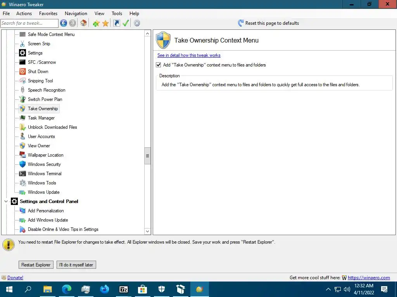The width and height of the screenshot is (397, 297).
Task: Click the Windows Update tree icon under Context Menu
Action: pos(22,192)
